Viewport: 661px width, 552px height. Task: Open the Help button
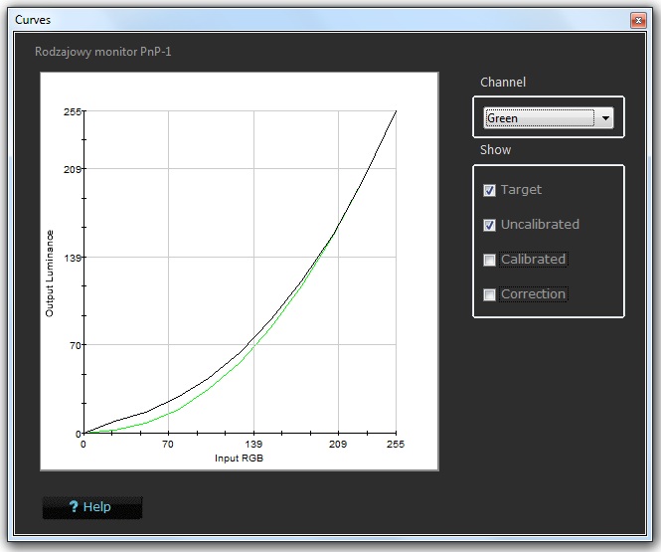click(92, 507)
